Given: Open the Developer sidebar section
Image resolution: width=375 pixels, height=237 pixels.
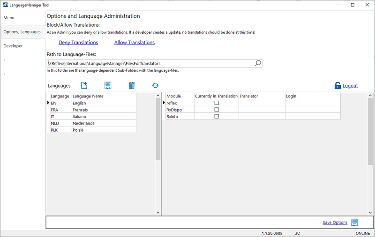Looking at the screenshot, I should click(13, 46).
